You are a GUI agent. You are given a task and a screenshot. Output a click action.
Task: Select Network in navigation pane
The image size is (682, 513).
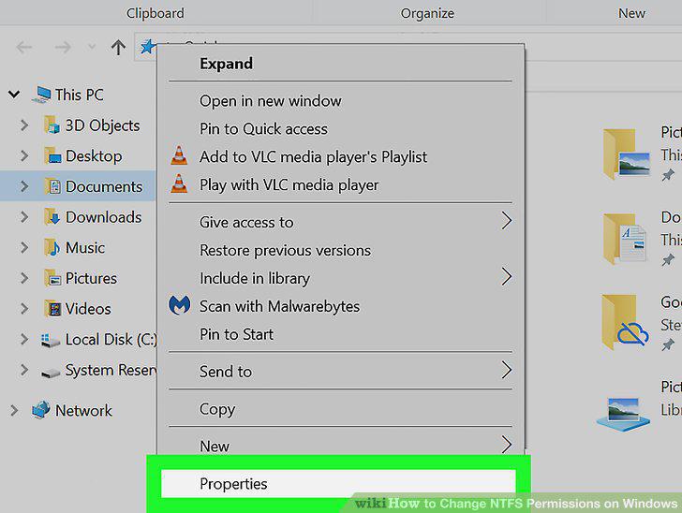tap(83, 410)
